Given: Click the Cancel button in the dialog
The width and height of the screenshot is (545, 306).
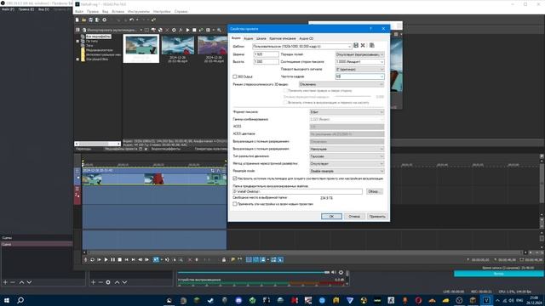Looking at the screenshot, I should [354, 216].
